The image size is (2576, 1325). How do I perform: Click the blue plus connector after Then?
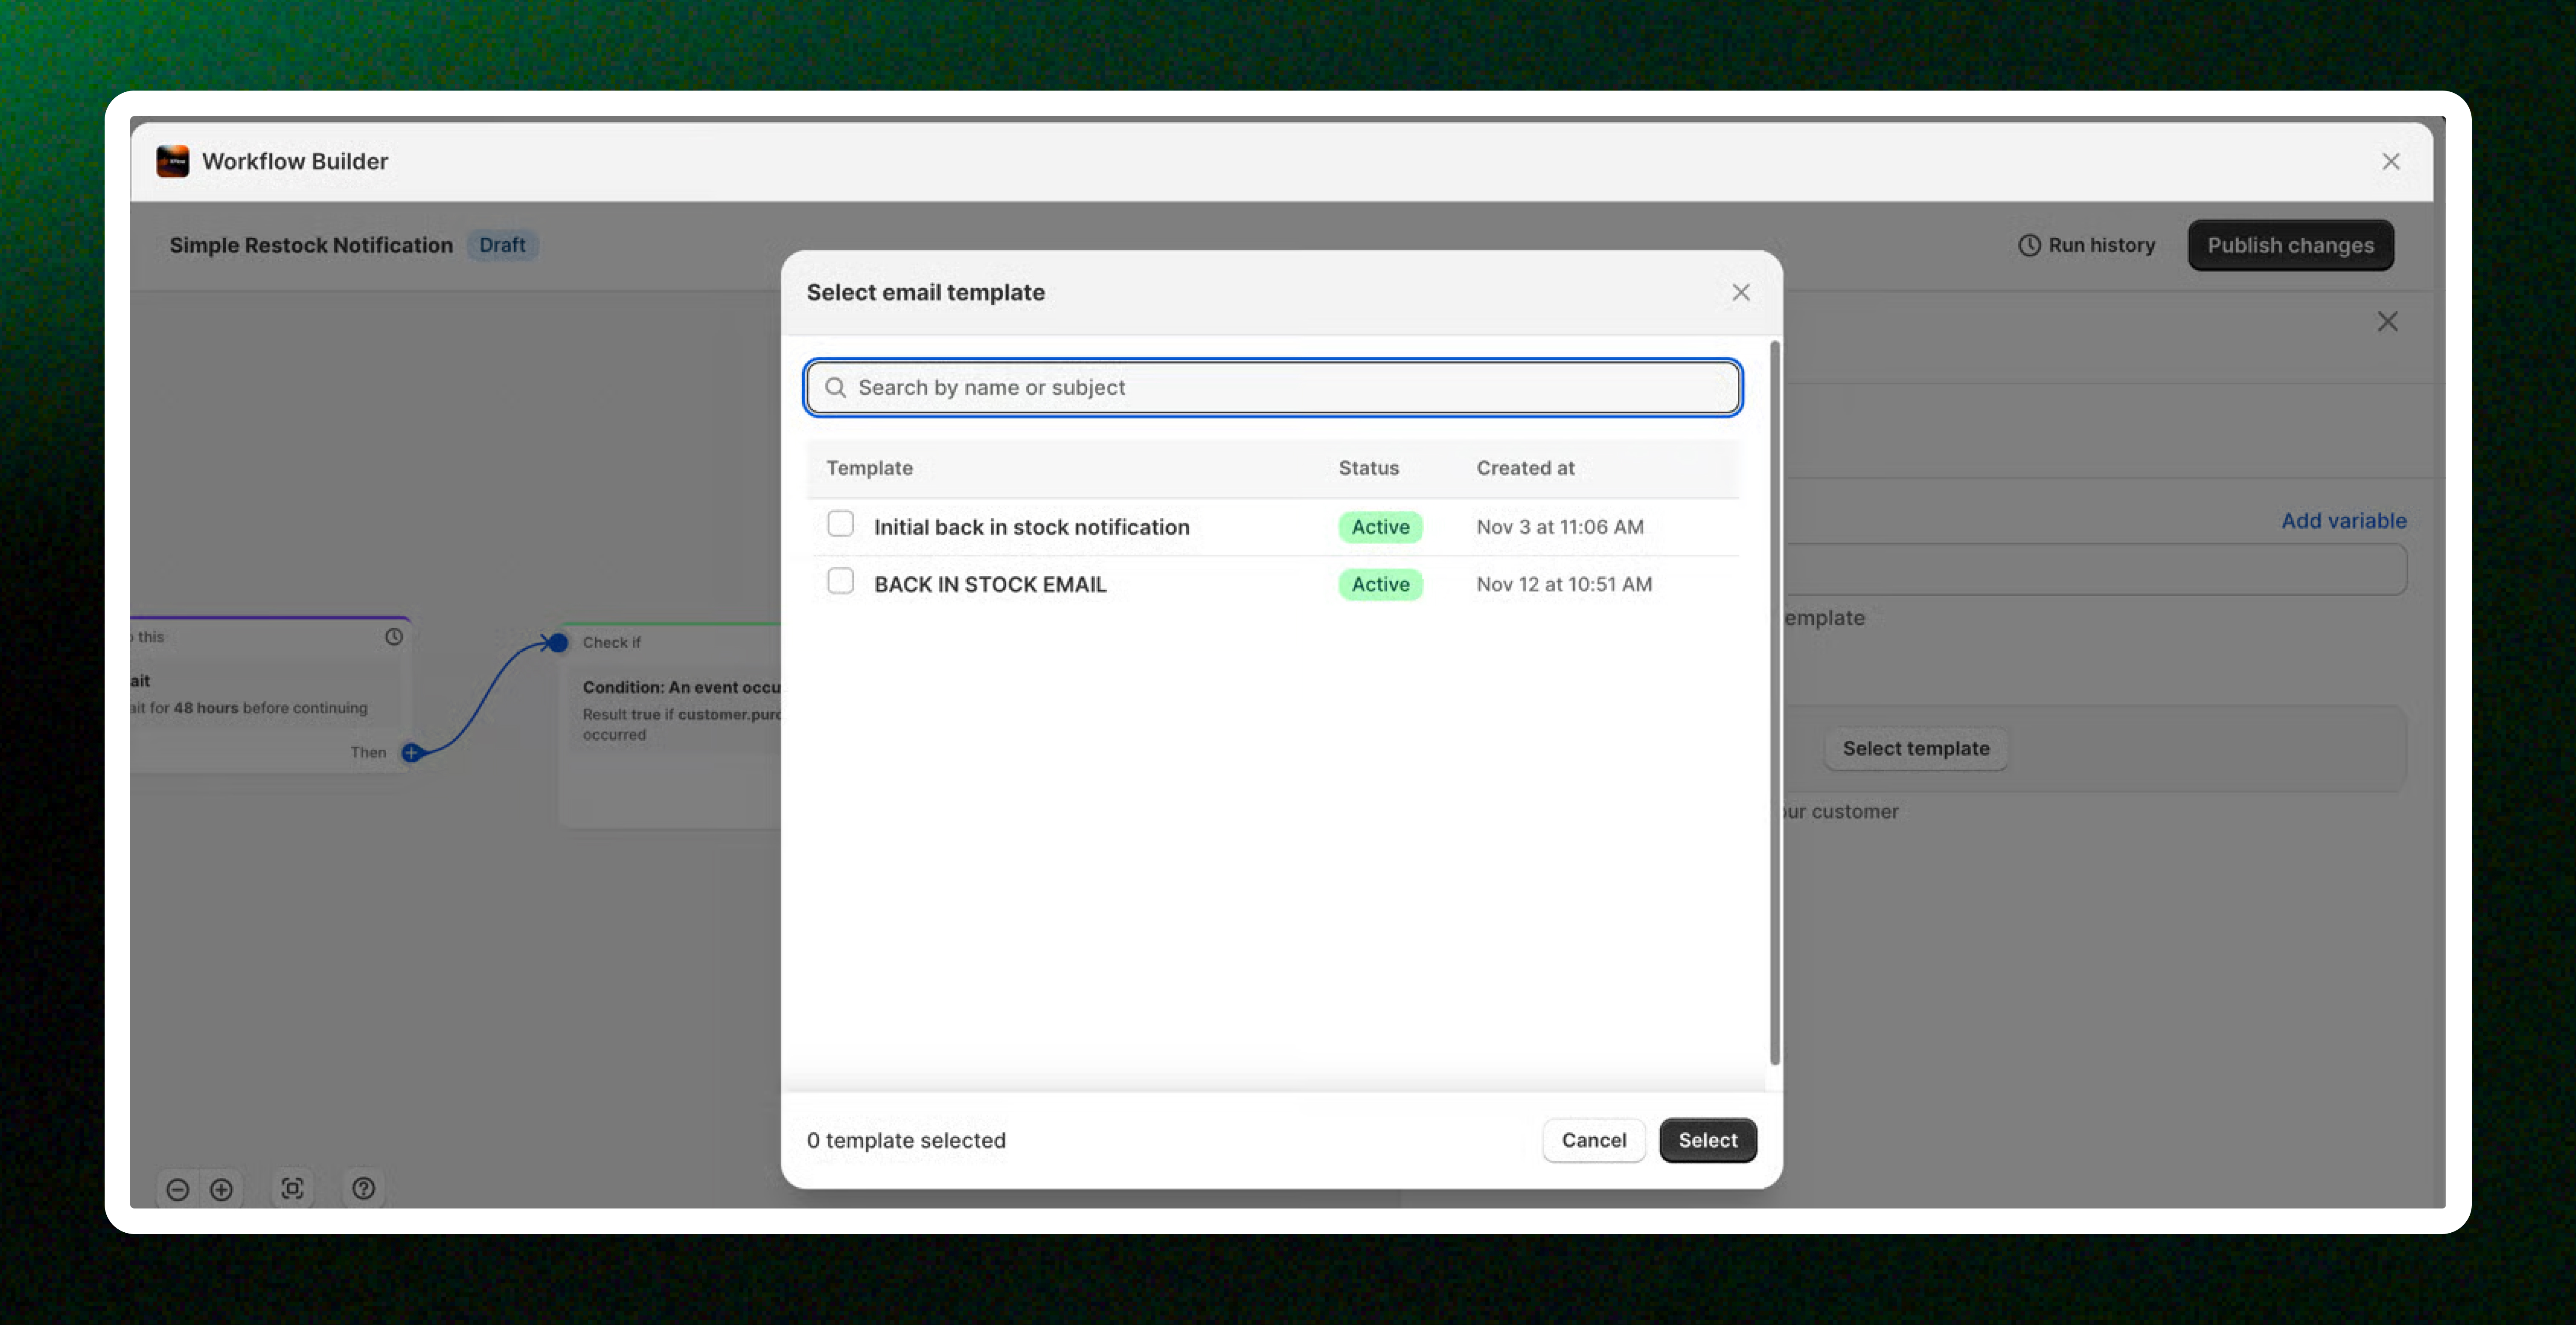click(411, 753)
